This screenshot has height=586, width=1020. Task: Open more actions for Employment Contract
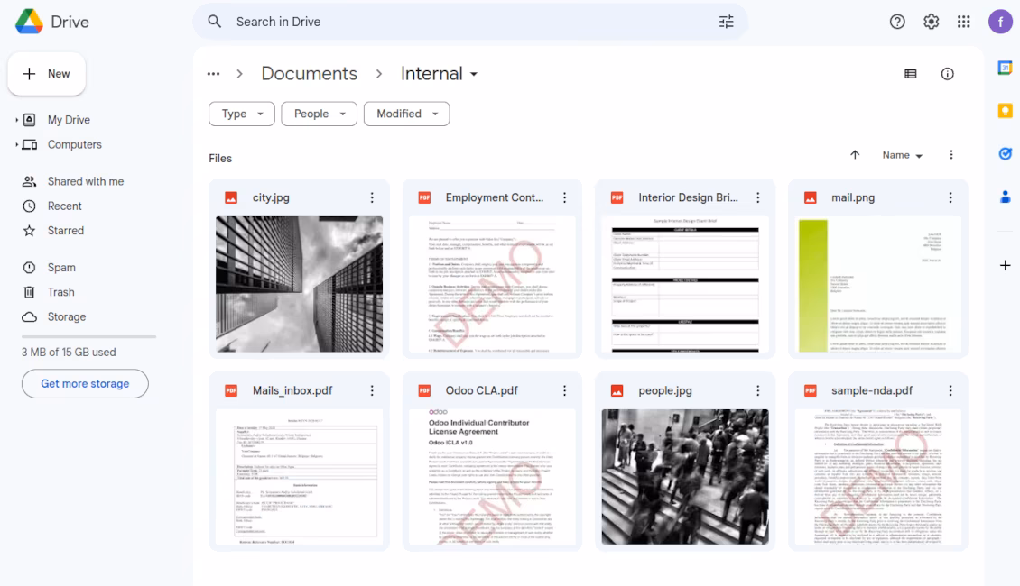[x=565, y=197]
